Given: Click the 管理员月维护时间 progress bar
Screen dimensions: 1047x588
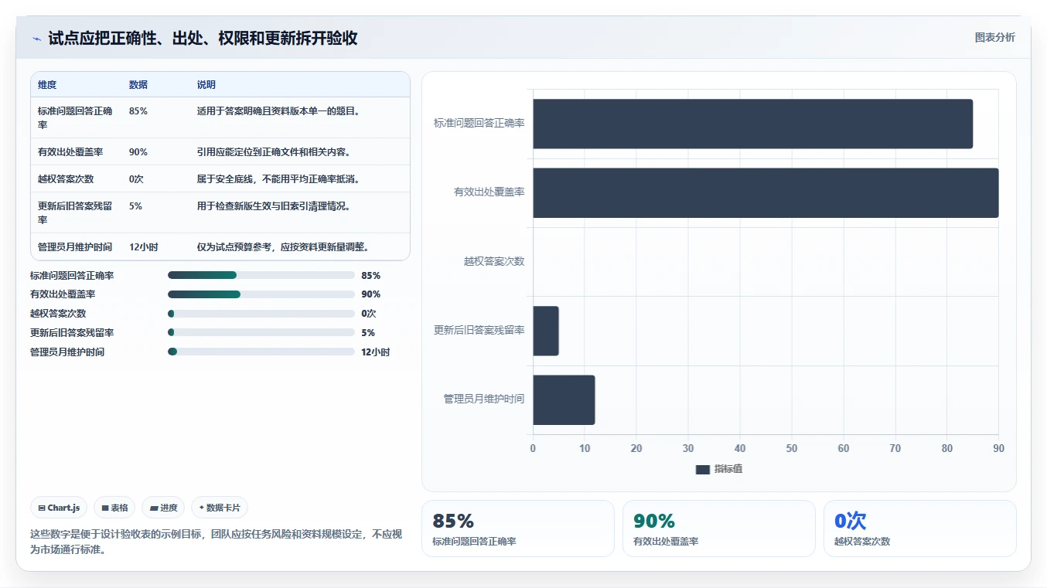Looking at the screenshot, I should pyautogui.click(x=261, y=352).
